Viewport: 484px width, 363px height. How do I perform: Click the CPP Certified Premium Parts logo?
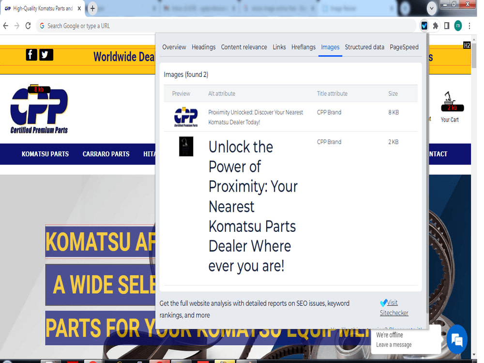tap(39, 109)
